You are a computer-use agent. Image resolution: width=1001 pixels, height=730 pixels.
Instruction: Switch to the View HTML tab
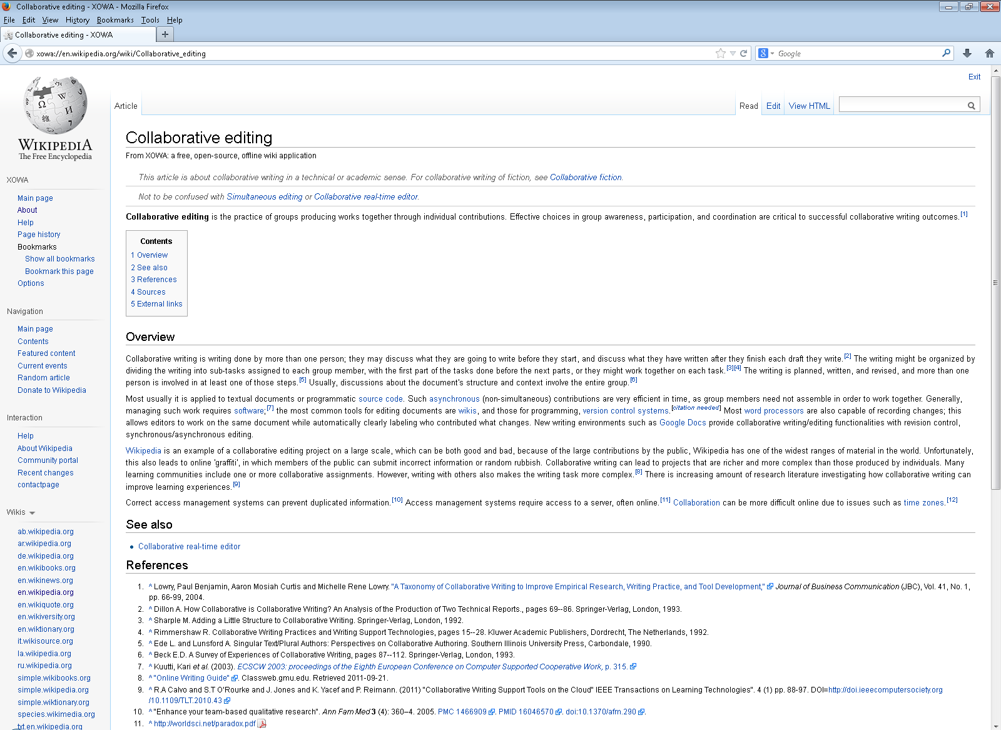(x=809, y=106)
